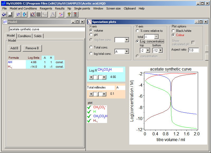Click the Remove B button
211x153 pixels.
(x=32, y=48)
